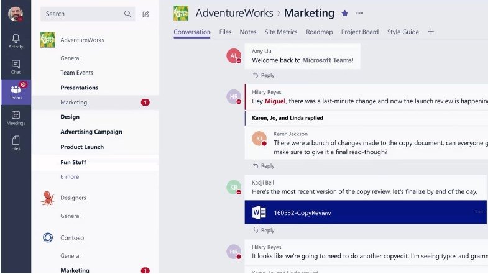Click the Word icon on 160532-CopyReview
Image resolution: width=488 pixels, height=274 pixels.
[259, 212]
